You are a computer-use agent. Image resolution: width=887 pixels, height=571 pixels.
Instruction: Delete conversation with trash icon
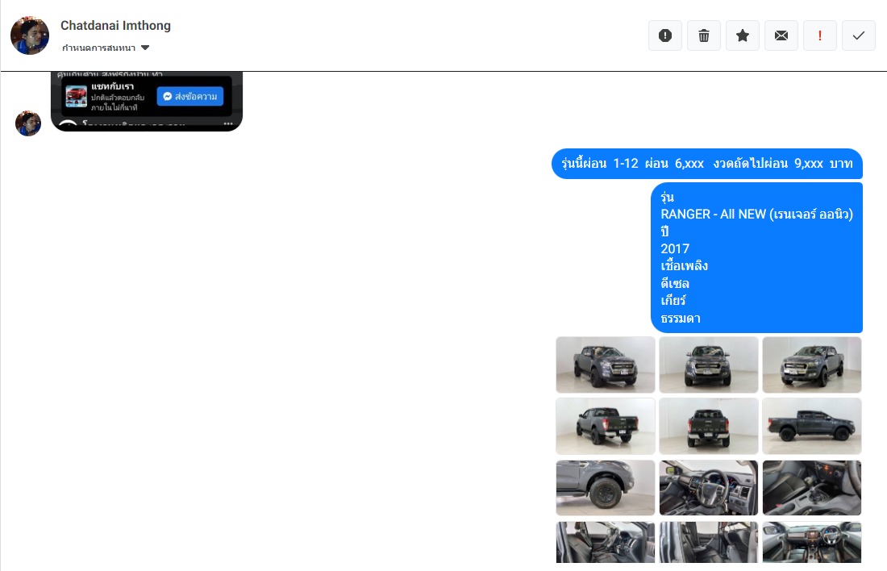pos(704,35)
